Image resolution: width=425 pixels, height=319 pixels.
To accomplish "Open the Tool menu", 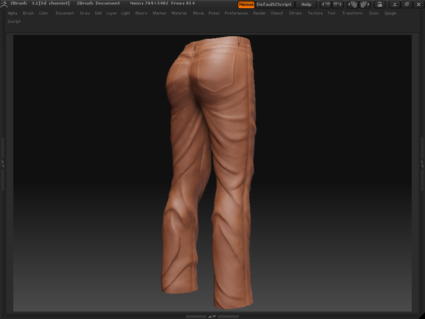I will point(331,13).
